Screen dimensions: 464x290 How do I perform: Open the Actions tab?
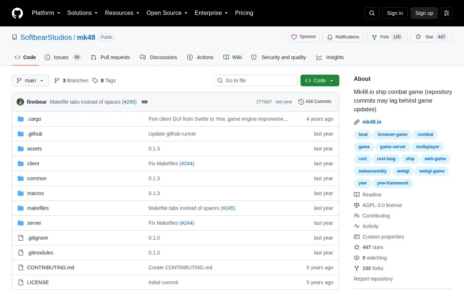point(200,57)
